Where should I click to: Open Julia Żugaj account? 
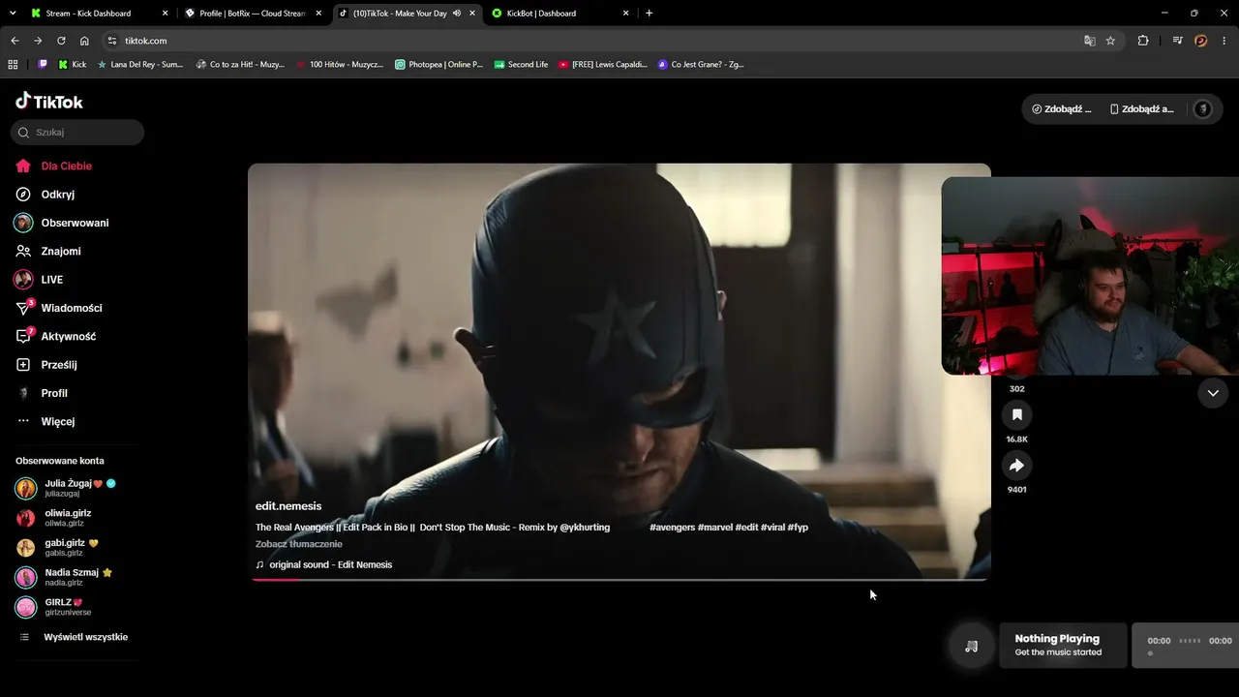(x=66, y=488)
